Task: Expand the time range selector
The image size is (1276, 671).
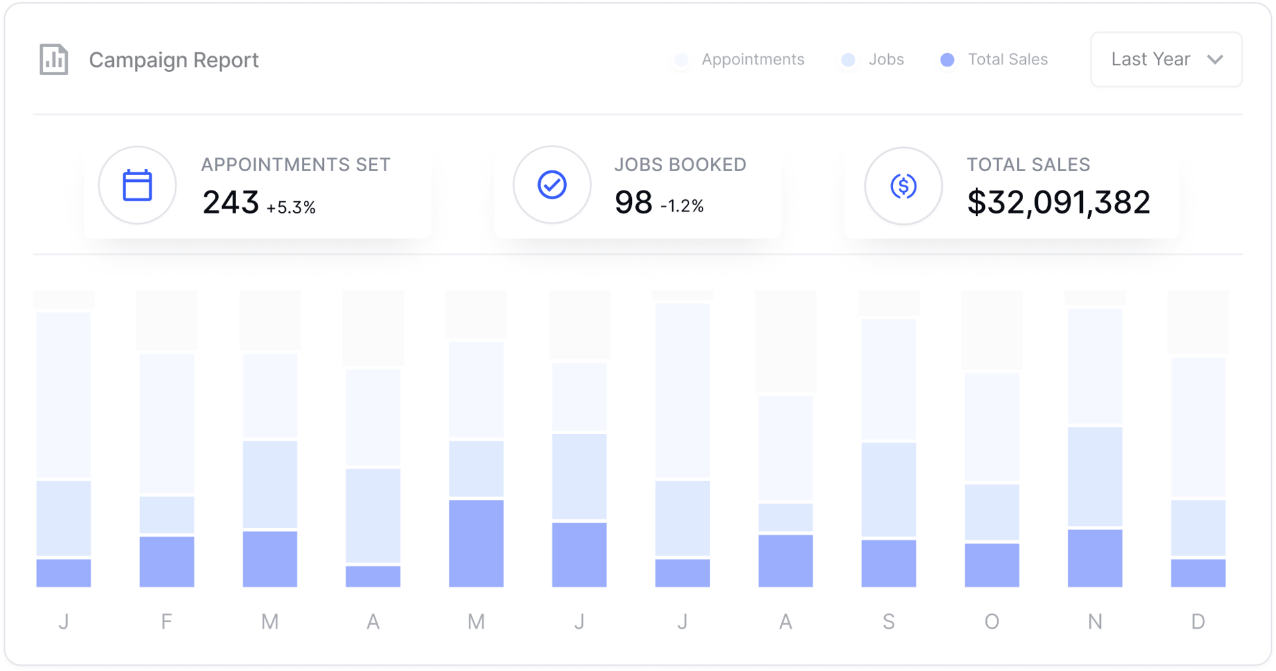Action: pyautogui.click(x=1166, y=59)
